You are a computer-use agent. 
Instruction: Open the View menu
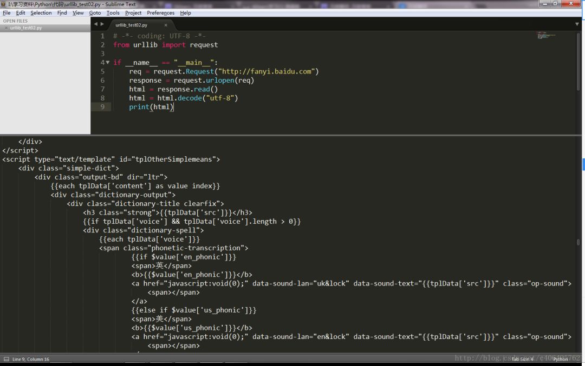(78, 12)
